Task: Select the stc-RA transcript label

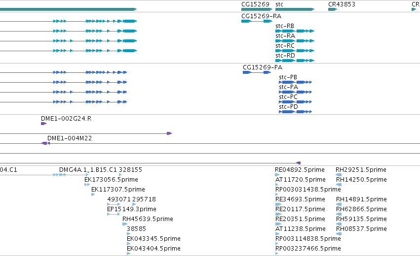Action: [285, 36]
